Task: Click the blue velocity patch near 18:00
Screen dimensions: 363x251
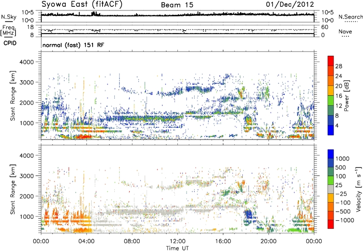Action: (x=249, y=214)
